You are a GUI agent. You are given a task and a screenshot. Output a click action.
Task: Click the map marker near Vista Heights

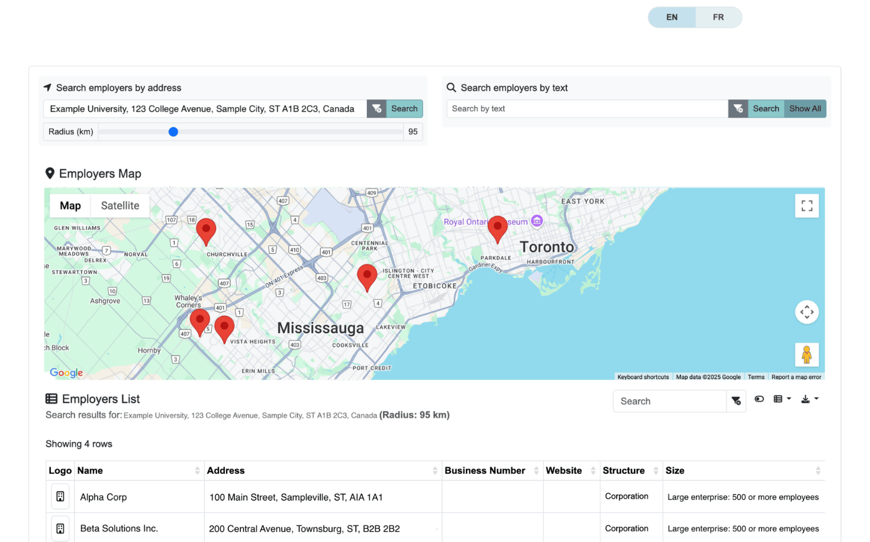pyautogui.click(x=224, y=330)
